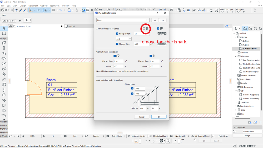
Task: Collapse the Properties panel section
Action: coord(235,127)
